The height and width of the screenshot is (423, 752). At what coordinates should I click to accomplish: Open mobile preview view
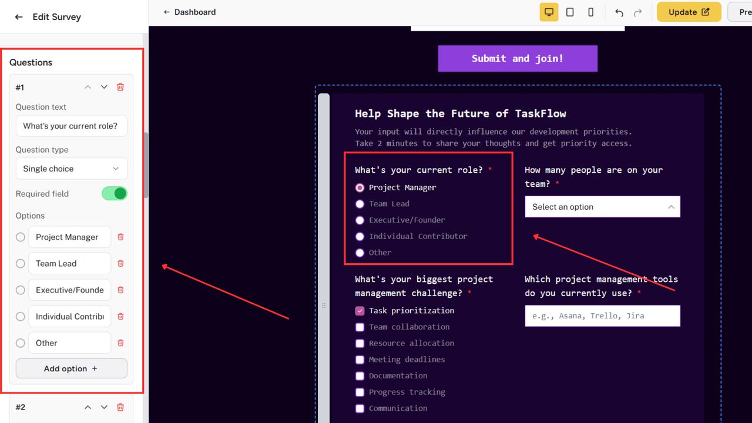(x=590, y=12)
